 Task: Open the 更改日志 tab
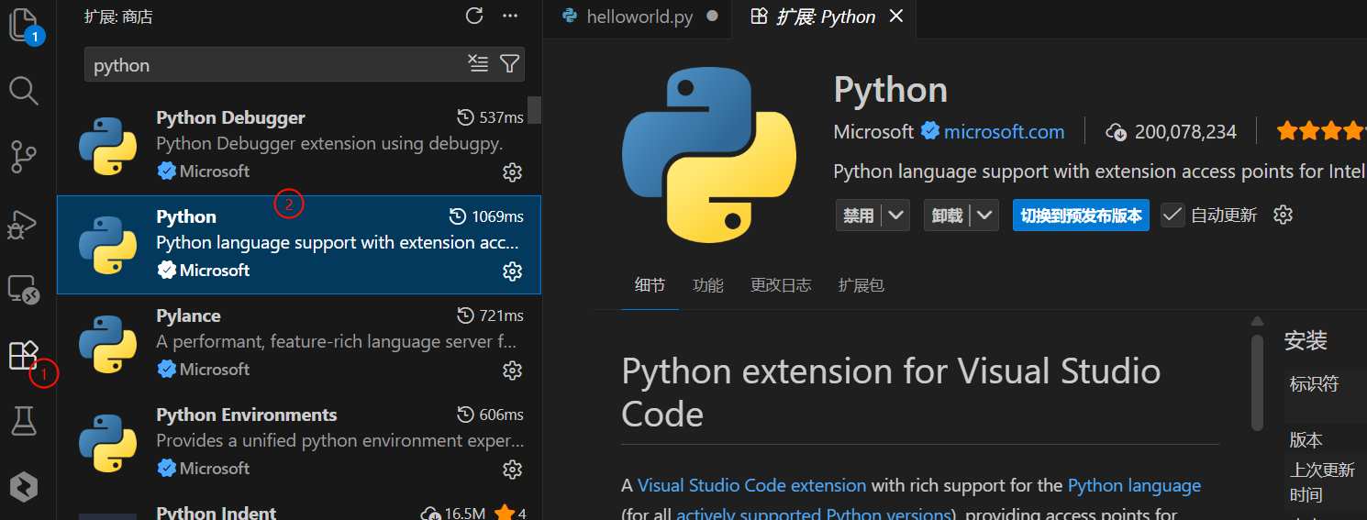781,285
